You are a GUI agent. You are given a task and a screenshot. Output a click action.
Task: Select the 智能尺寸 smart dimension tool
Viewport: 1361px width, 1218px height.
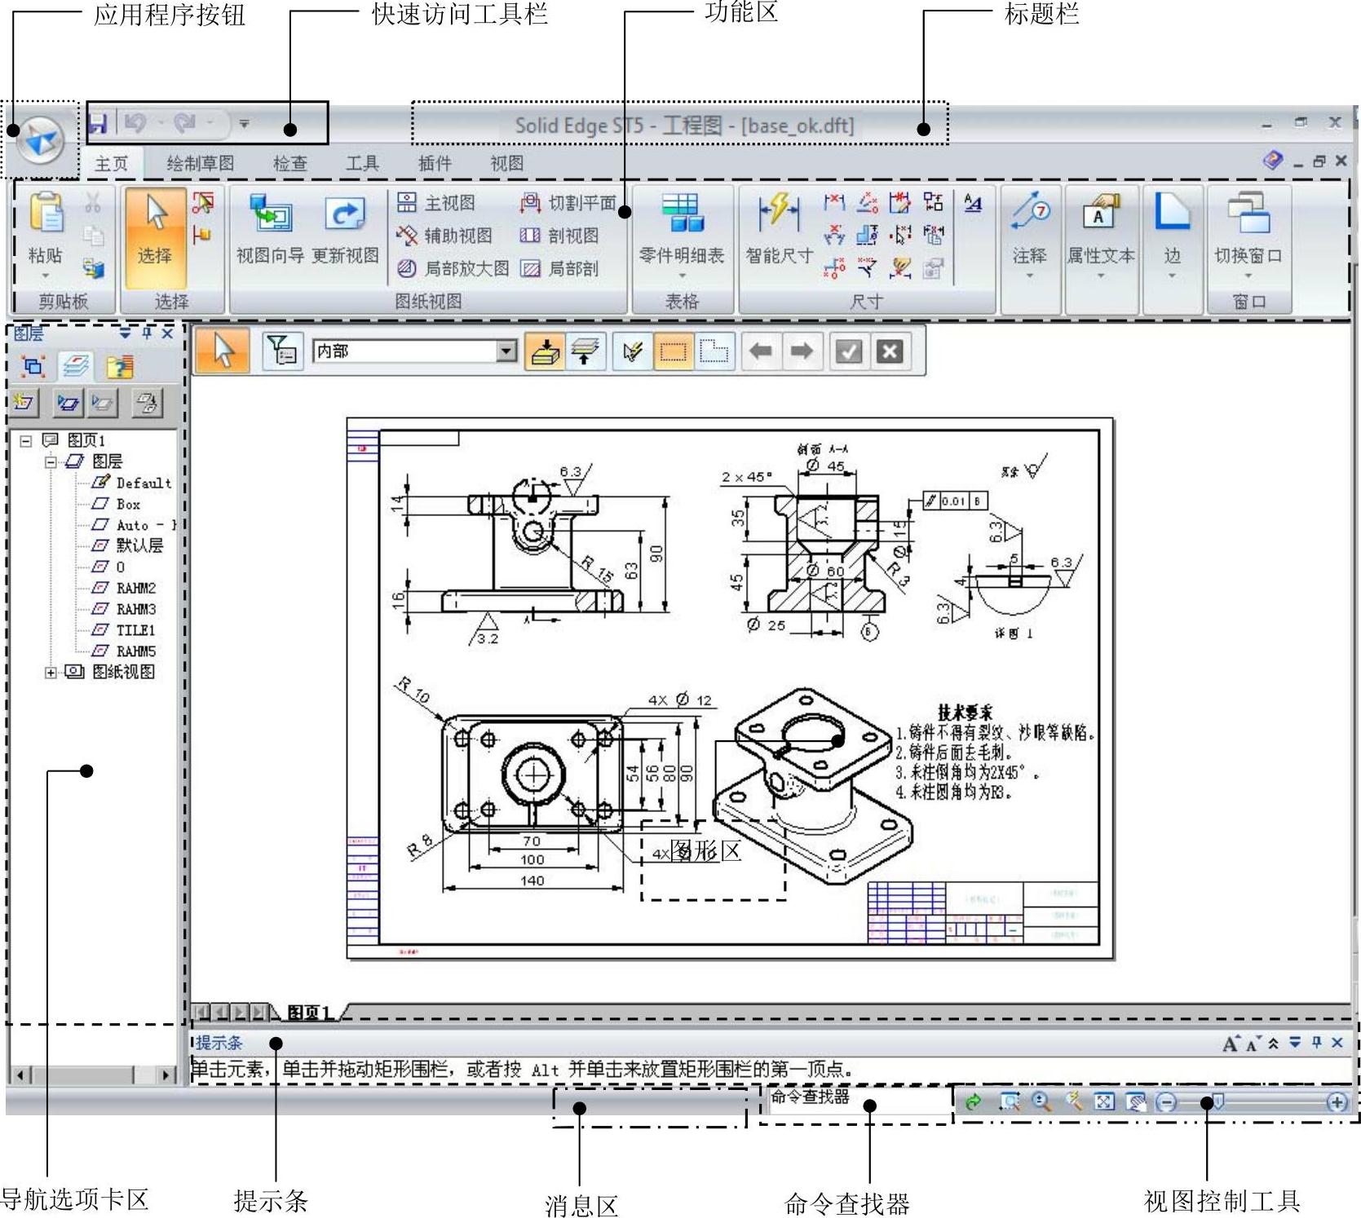click(x=779, y=228)
